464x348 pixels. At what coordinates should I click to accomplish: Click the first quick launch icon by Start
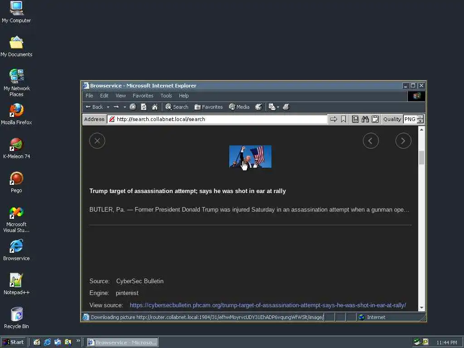(37, 343)
